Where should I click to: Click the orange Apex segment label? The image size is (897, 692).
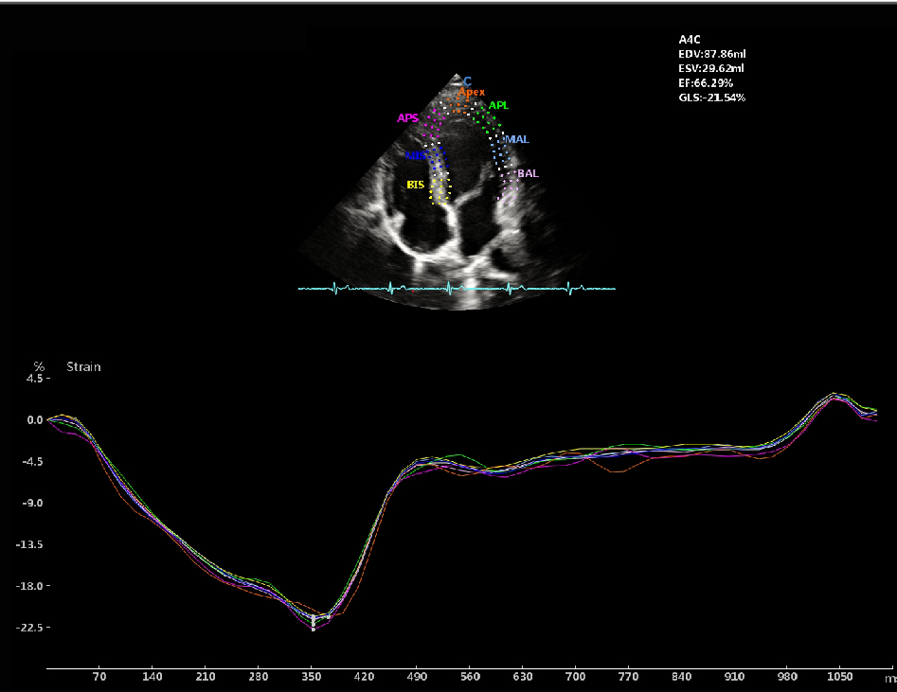coord(472,93)
